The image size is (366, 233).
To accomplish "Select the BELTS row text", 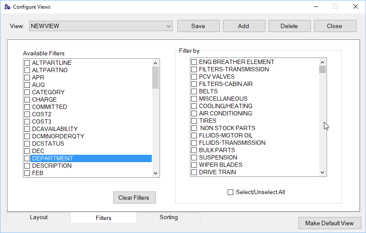I will [208, 91].
